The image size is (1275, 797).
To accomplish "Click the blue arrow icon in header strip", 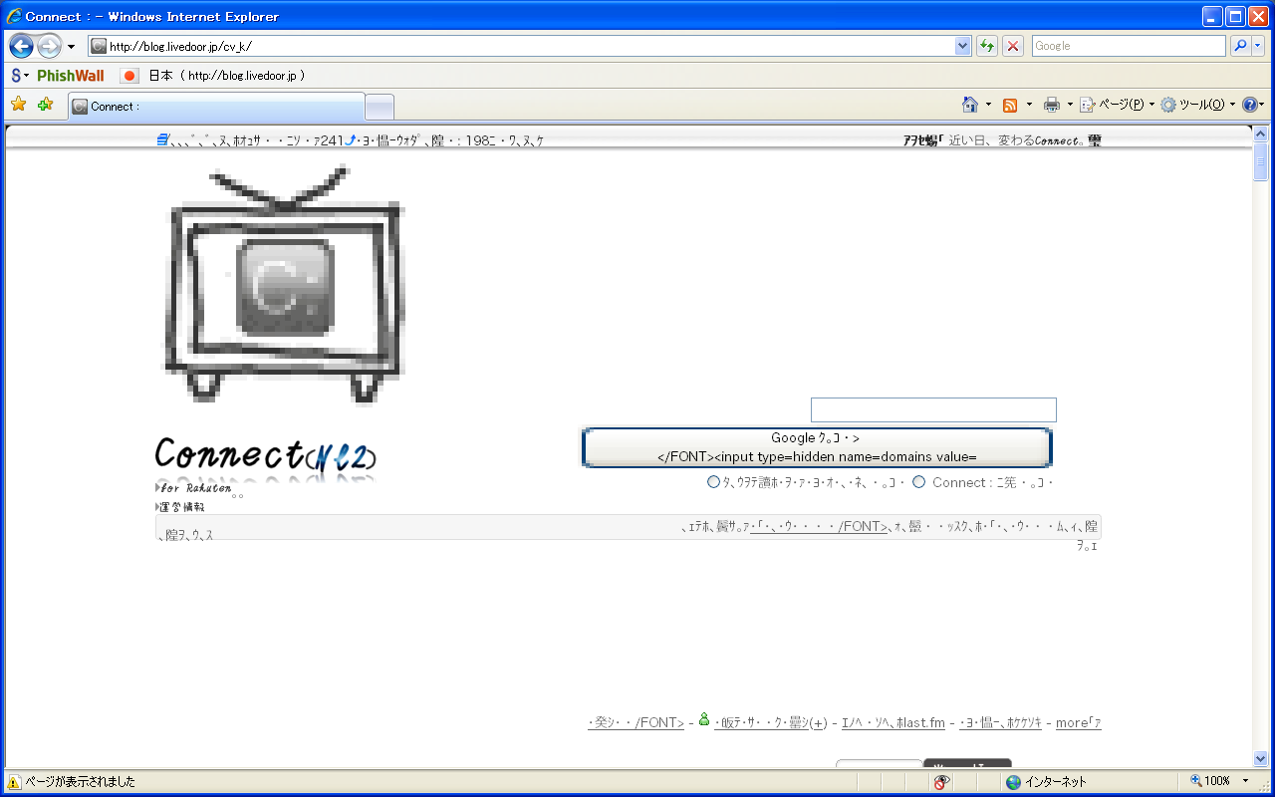I will coord(350,140).
